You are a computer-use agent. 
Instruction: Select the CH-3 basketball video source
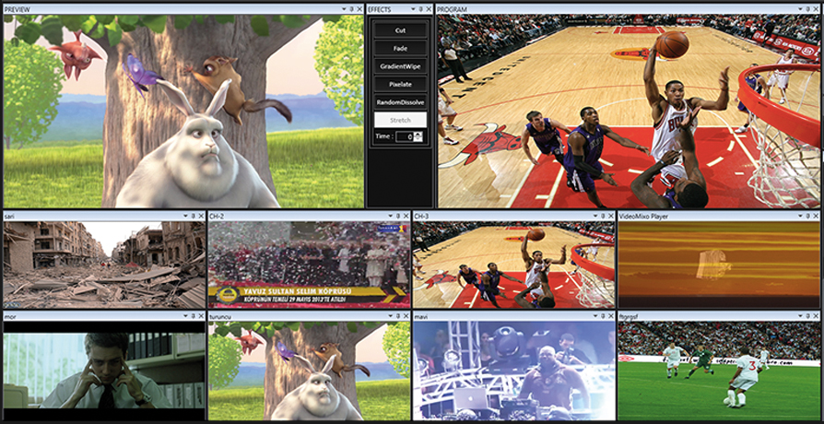tap(513, 265)
